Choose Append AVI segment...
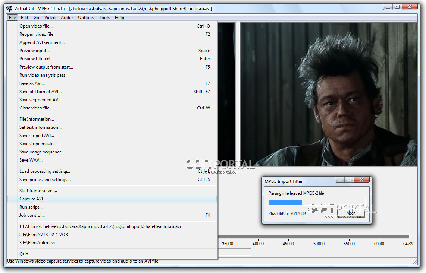The height and width of the screenshot is (273, 426). tap(112, 42)
